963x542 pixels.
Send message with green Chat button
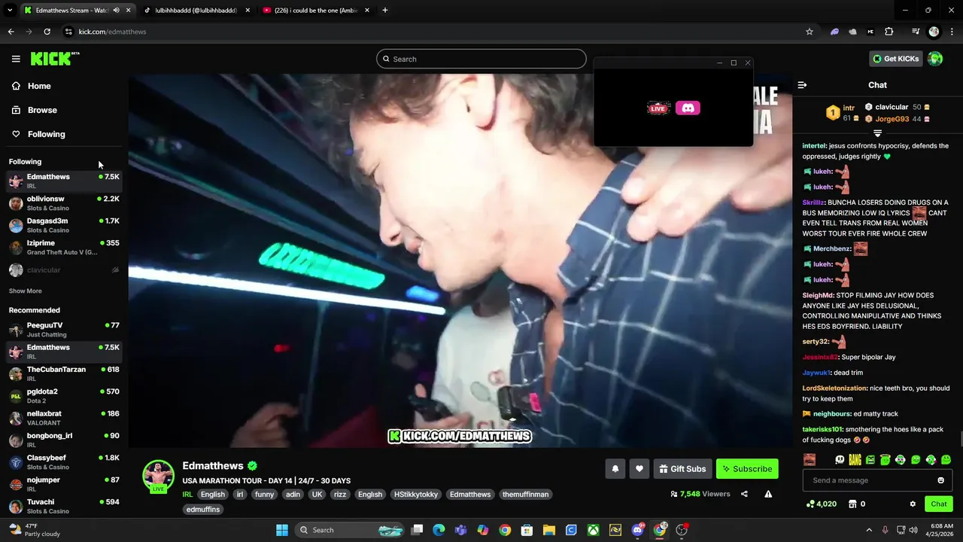[x=939, y=504]
